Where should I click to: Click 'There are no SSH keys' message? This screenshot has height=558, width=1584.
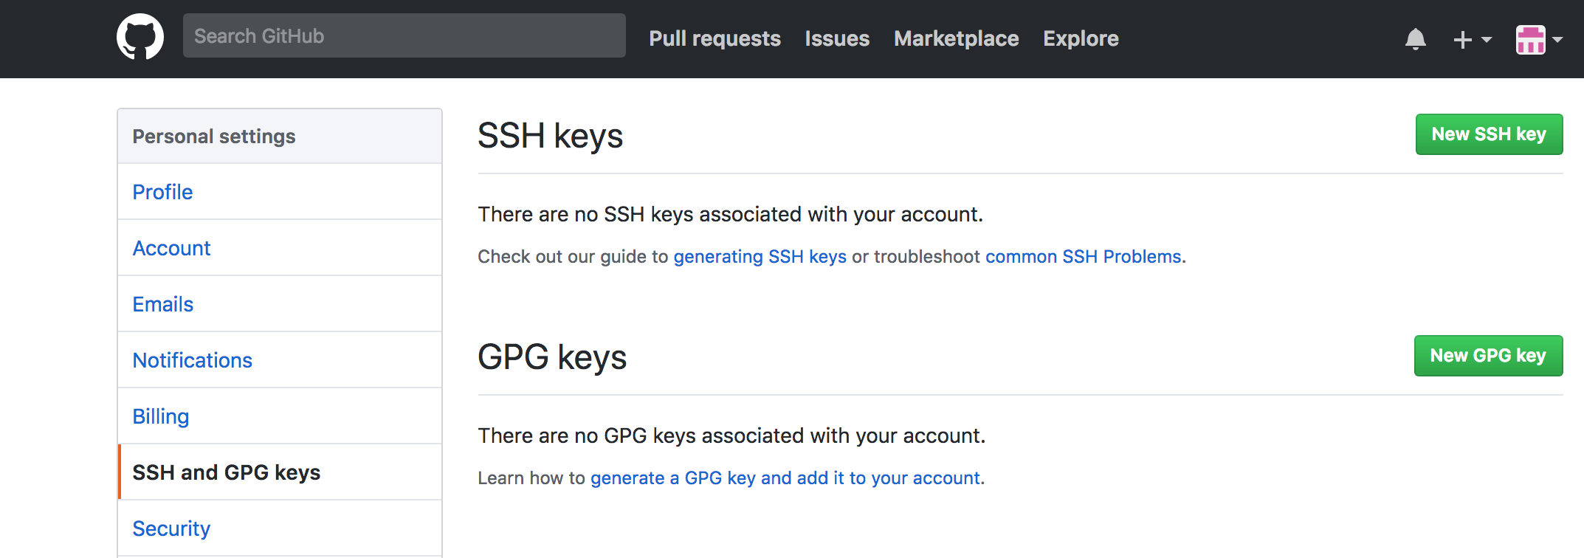(x=730, y=214)
